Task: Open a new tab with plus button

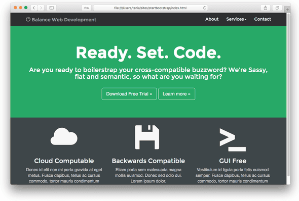Action: 287,9
